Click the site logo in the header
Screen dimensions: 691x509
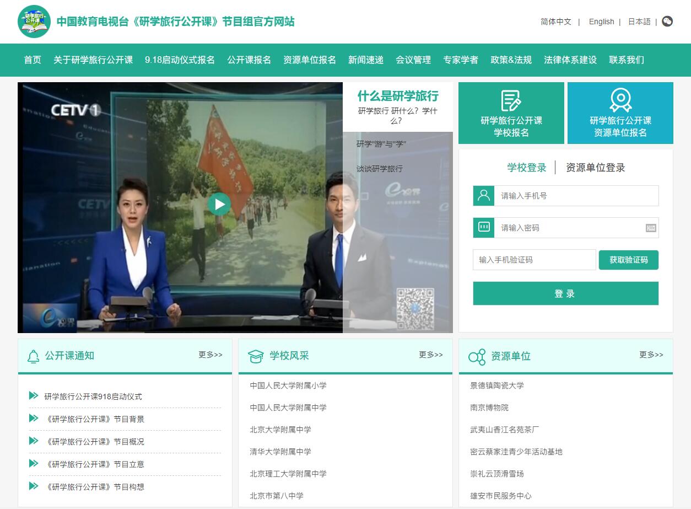click(34, 22)
